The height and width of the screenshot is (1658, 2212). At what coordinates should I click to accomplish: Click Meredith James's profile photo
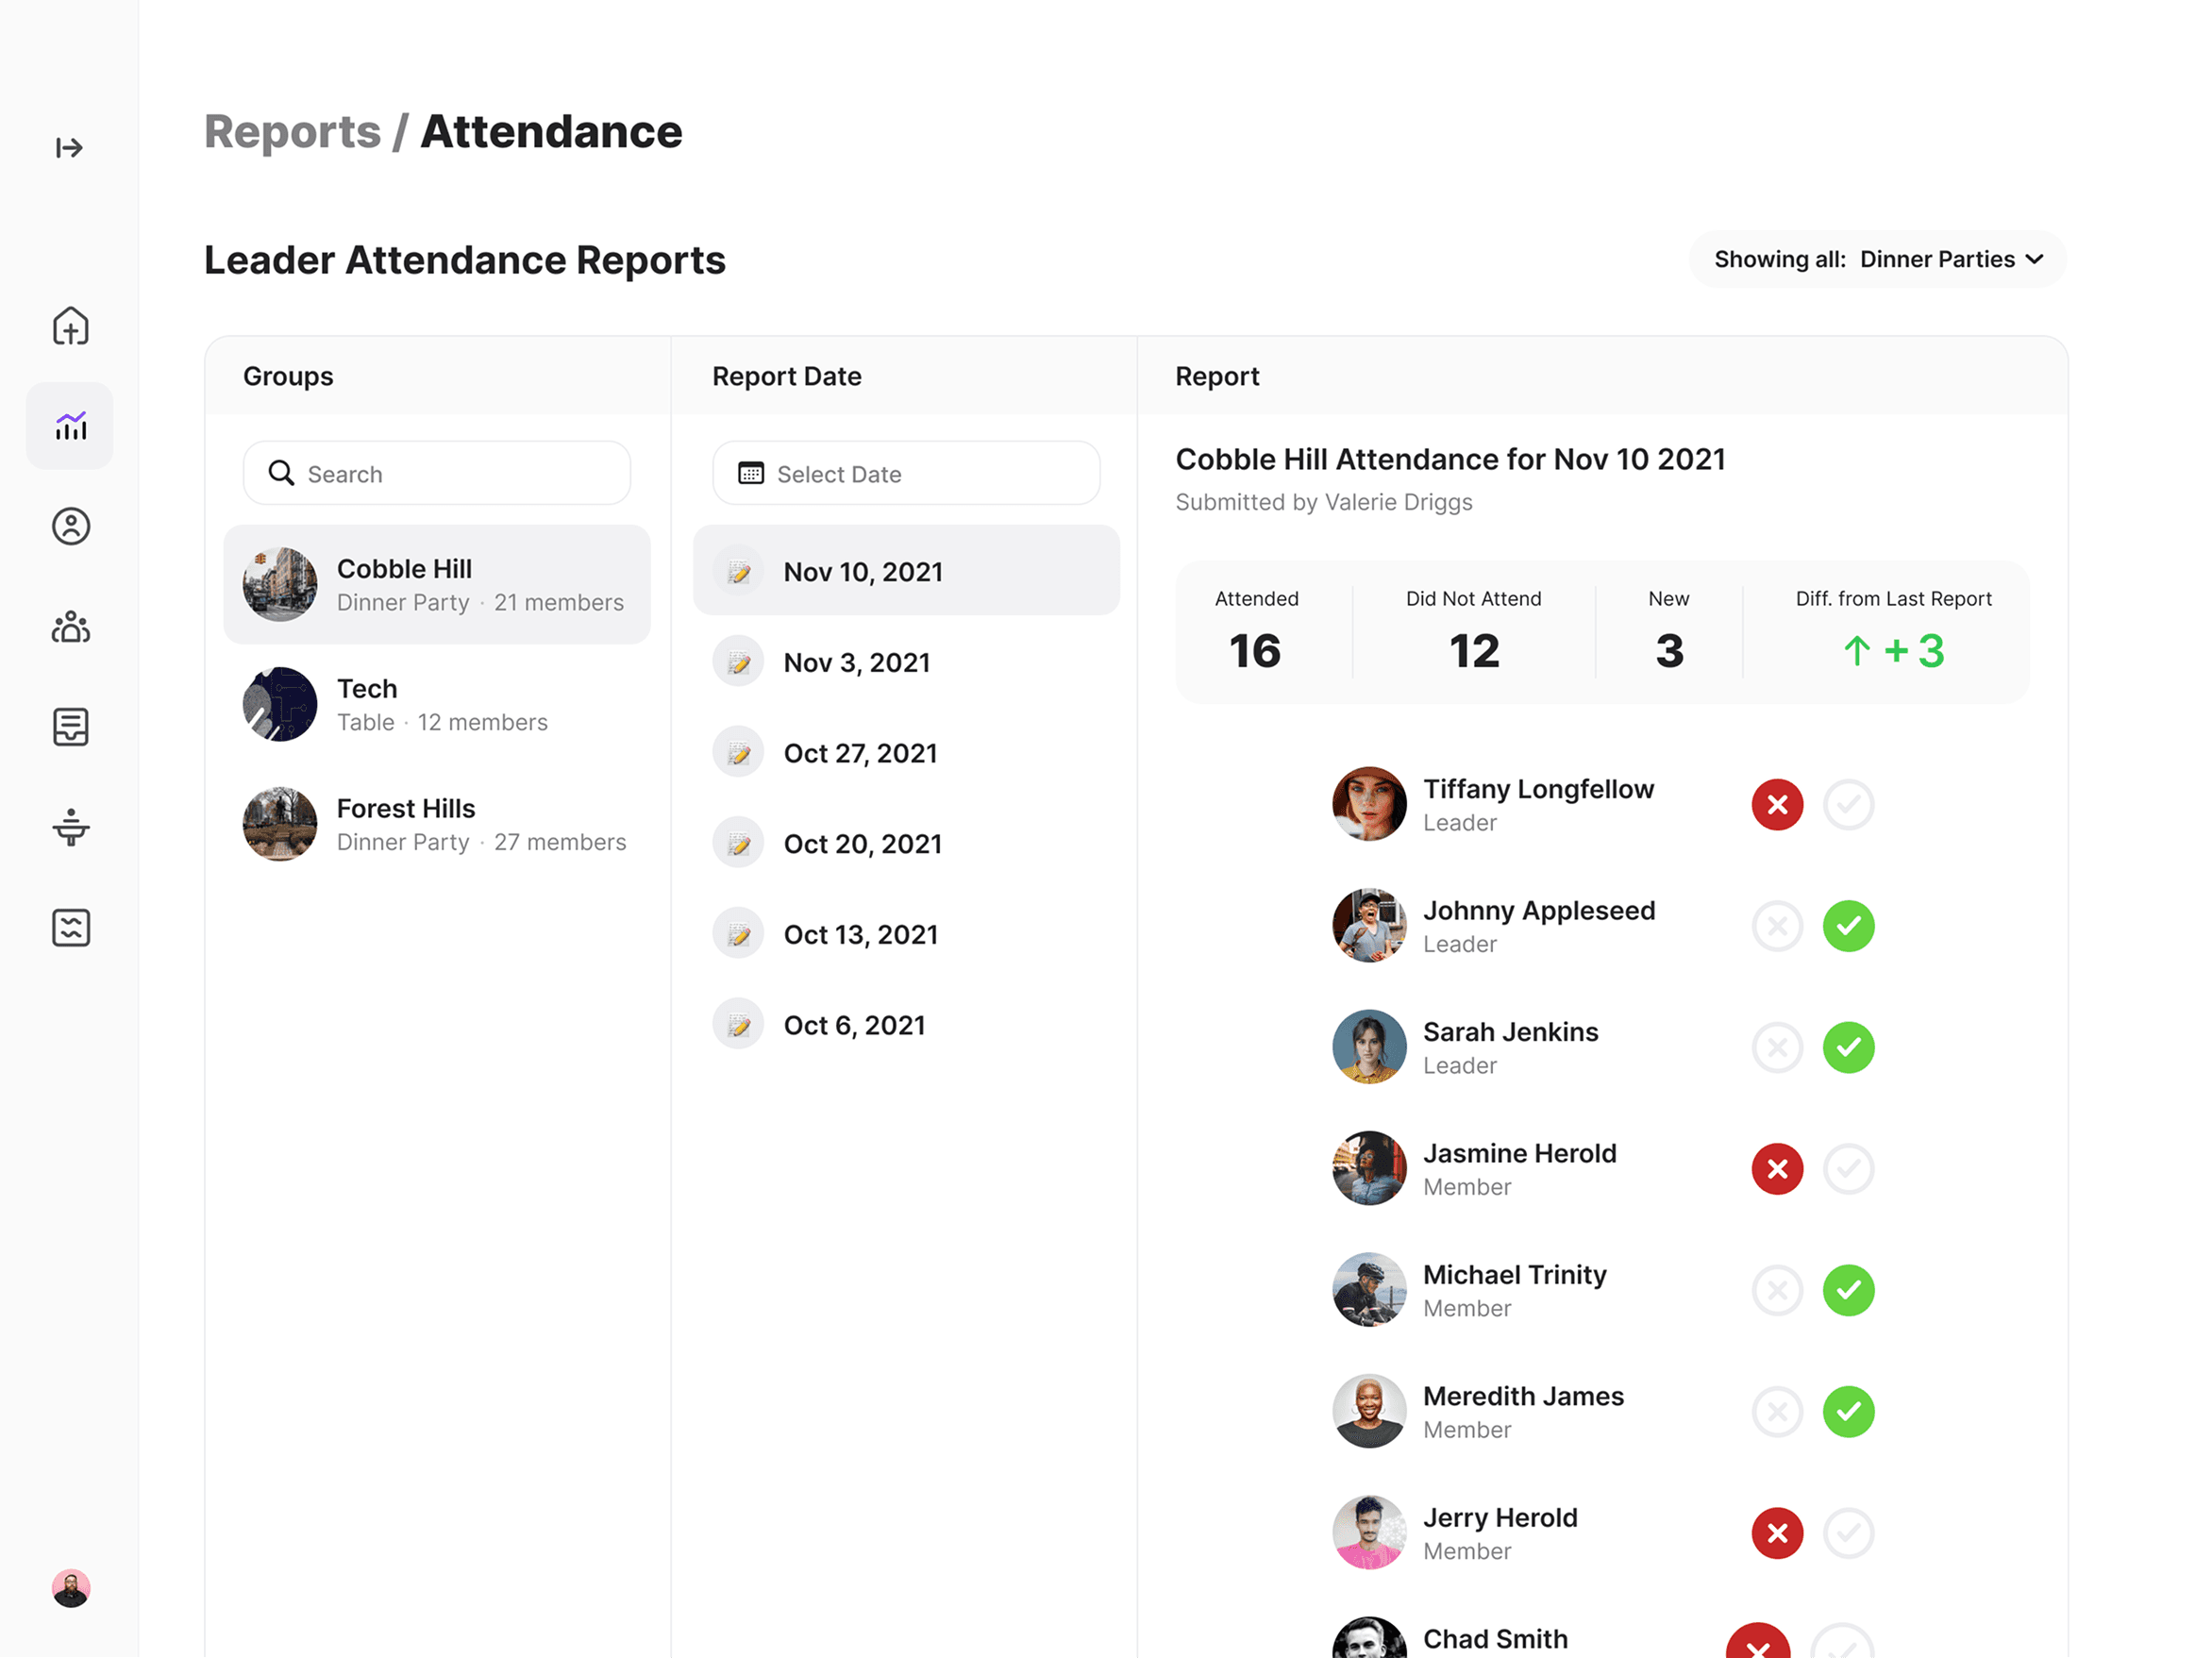pyautogui.click(x=1369, y=1411)
